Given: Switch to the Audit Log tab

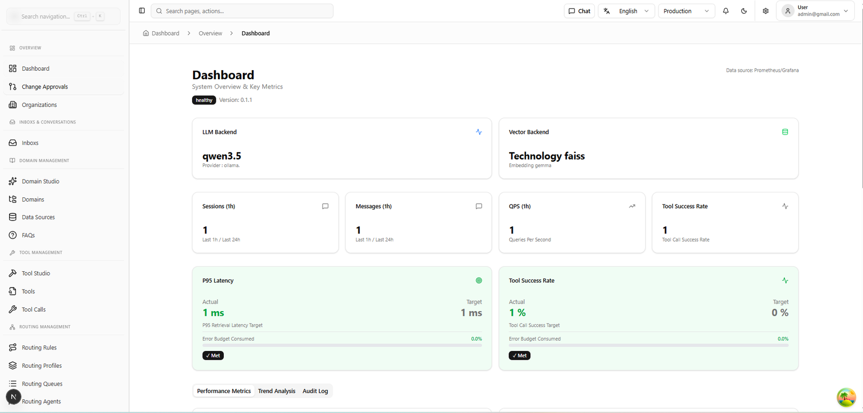Looking at the screenshot, I should coord(315,391).
